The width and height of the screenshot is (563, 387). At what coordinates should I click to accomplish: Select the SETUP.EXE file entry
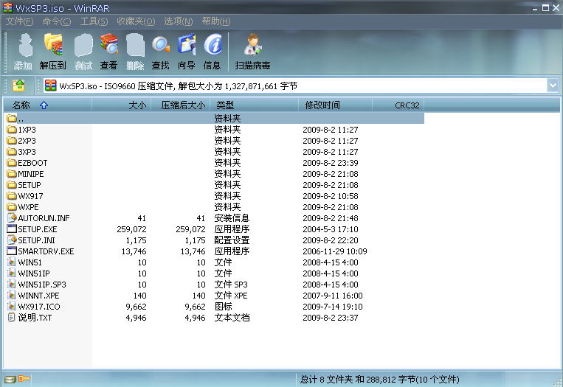pyautogui.click(x=37, y=229)
